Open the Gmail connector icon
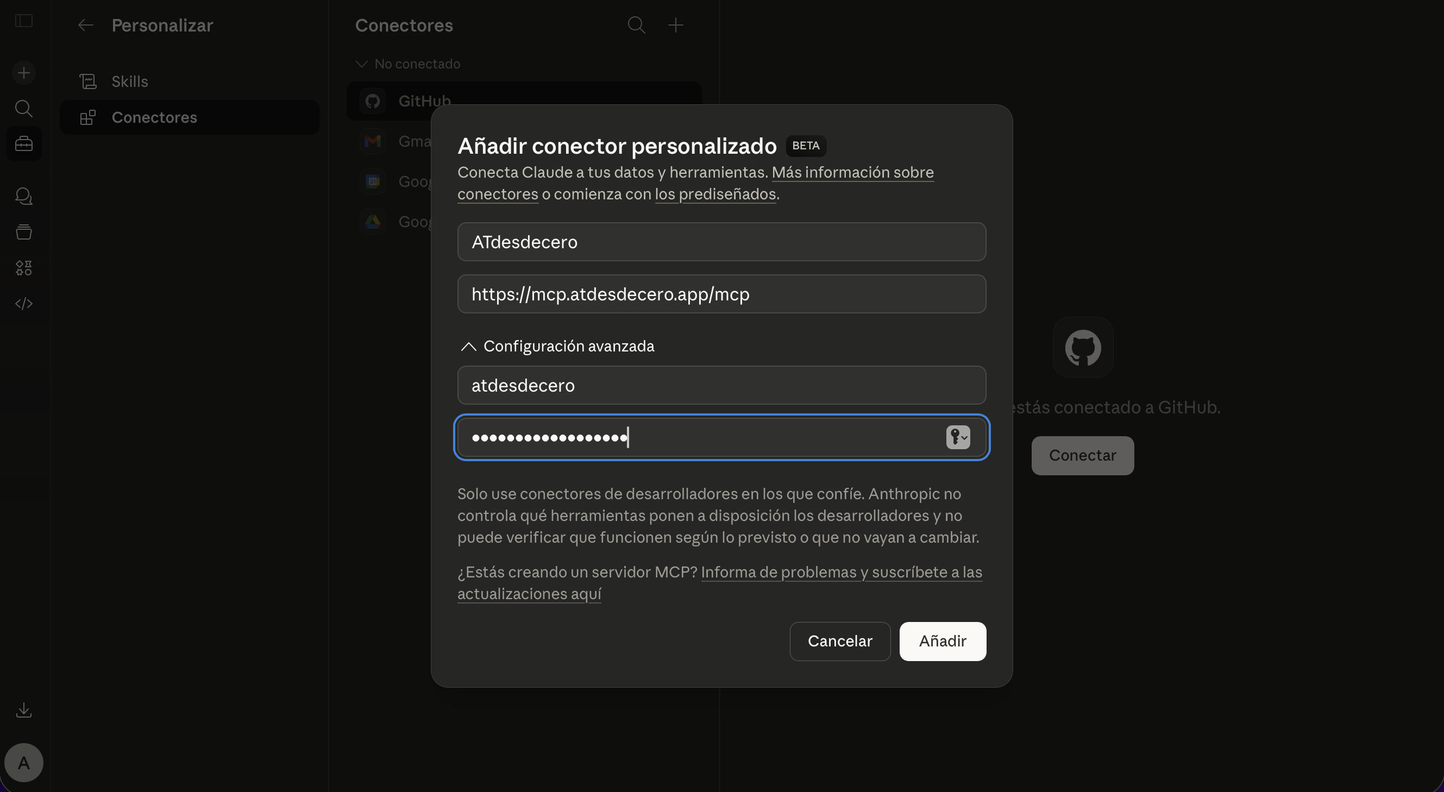Viewport: 1444px width, 792px height. click(x=373, y=141)
